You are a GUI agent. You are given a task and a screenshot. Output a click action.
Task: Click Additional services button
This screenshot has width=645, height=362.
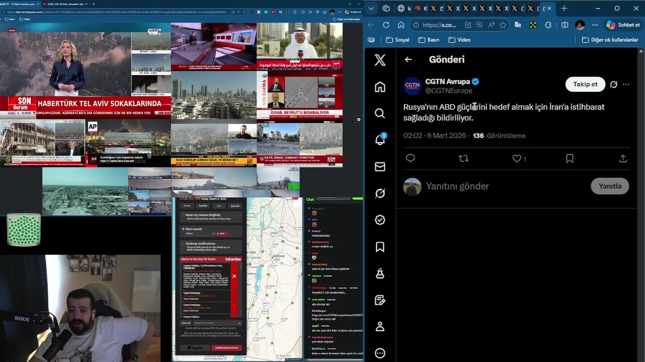(x=226, y=348)
